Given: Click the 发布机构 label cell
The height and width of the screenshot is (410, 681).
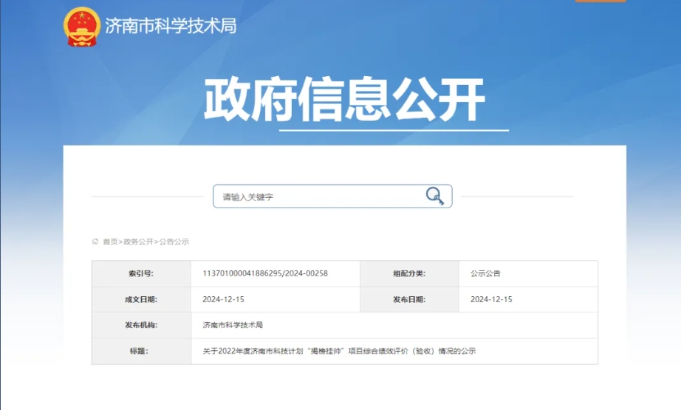Looking at the screenshot, I should click(140, 325).
